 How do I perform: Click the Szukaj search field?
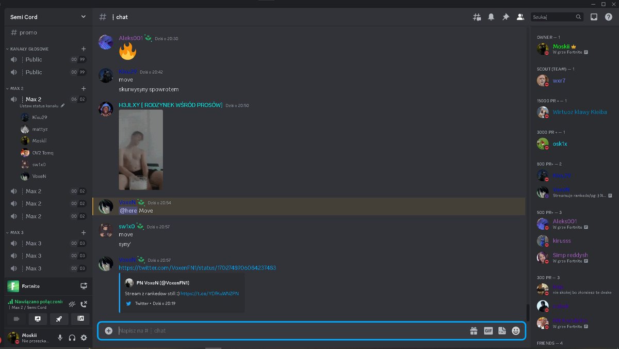coord(557,17)
